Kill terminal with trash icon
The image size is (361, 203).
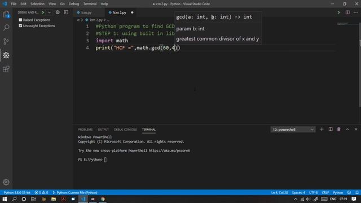[338, 129]
